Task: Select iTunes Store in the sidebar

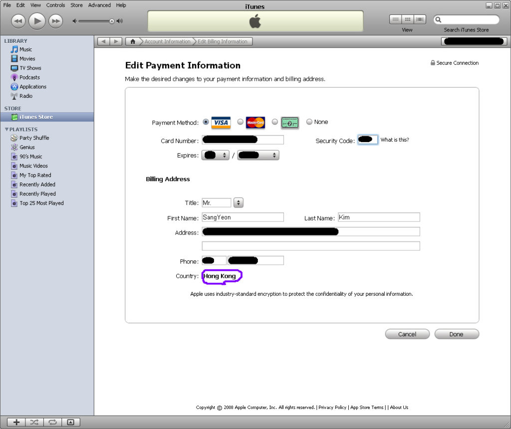Action: pos(47,117)
